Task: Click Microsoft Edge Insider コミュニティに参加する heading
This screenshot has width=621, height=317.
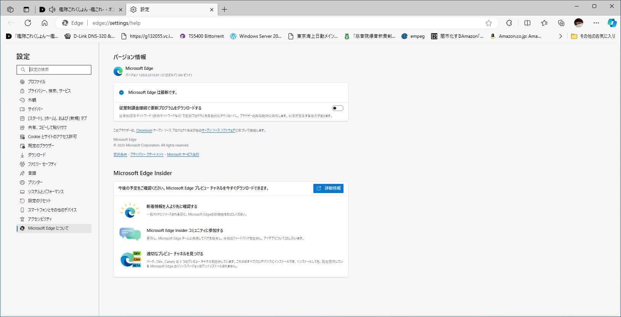Action: coord(185,230)
